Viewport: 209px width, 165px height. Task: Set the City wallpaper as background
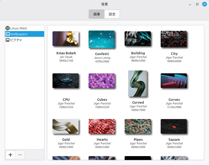click(x=174, y=39)
